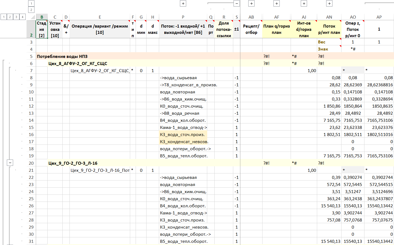Select column E header
The height and width of the screenshot is (245, 394).
click(100, 17)
